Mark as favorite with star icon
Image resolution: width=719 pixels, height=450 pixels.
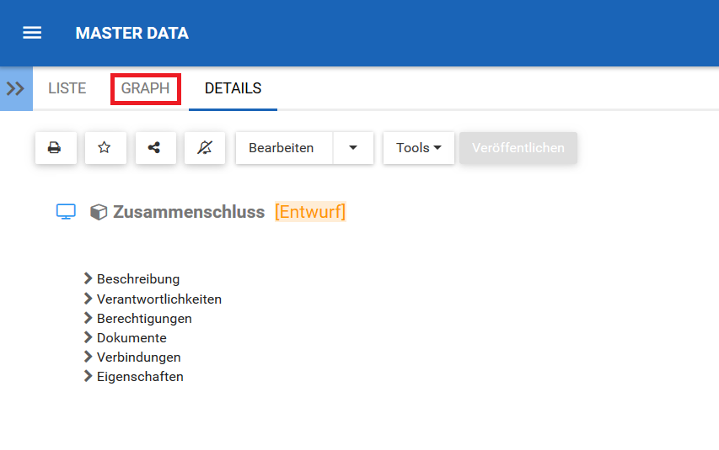[105, 148]
